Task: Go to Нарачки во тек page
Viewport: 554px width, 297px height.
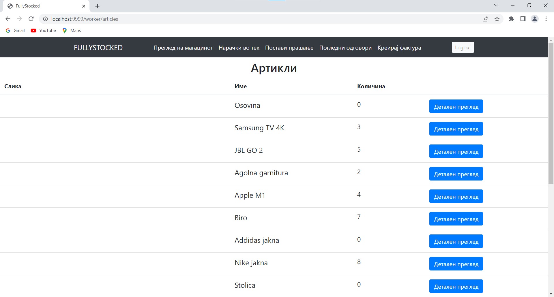Action: (239, 48)
